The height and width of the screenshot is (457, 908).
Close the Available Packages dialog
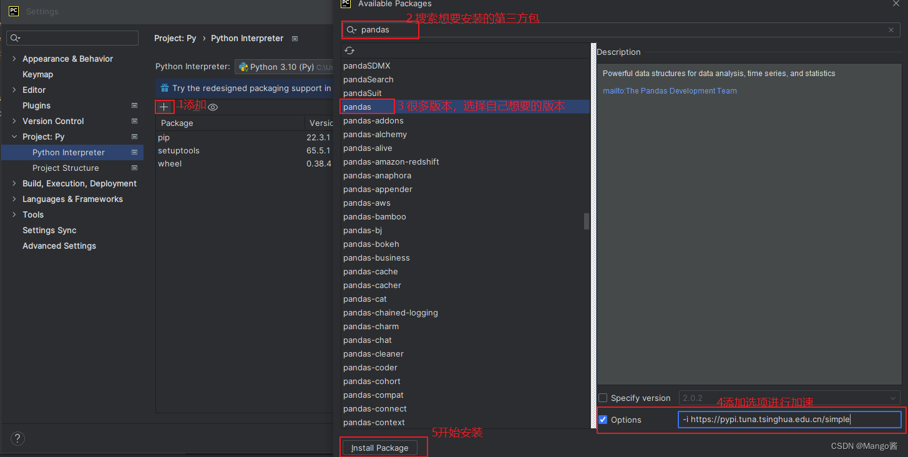pyautogui.click(x=896, y=4)
